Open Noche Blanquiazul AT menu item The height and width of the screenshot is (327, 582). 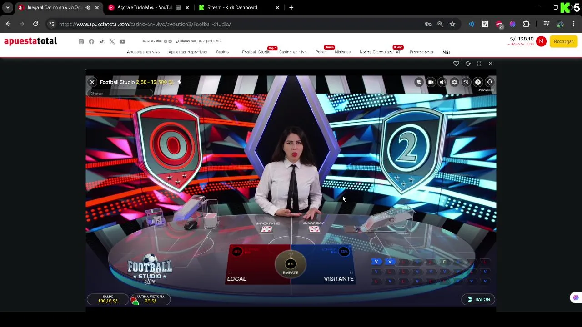tap(380, 52)
